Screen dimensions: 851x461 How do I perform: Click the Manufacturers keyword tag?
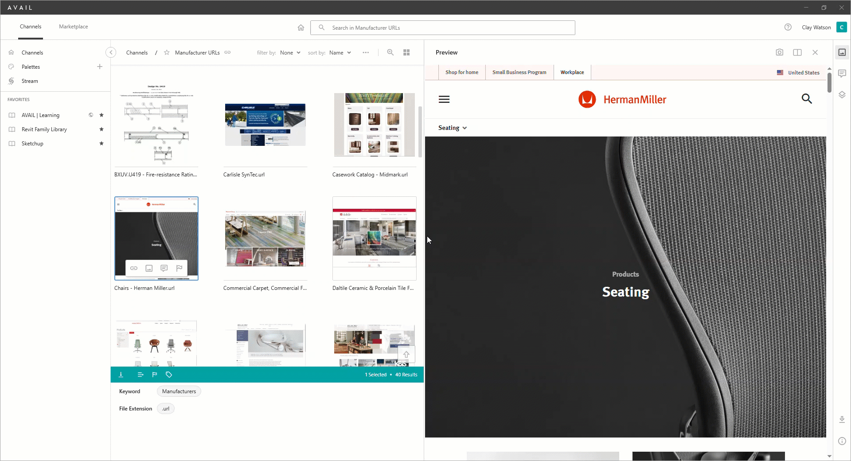(179, 391)
